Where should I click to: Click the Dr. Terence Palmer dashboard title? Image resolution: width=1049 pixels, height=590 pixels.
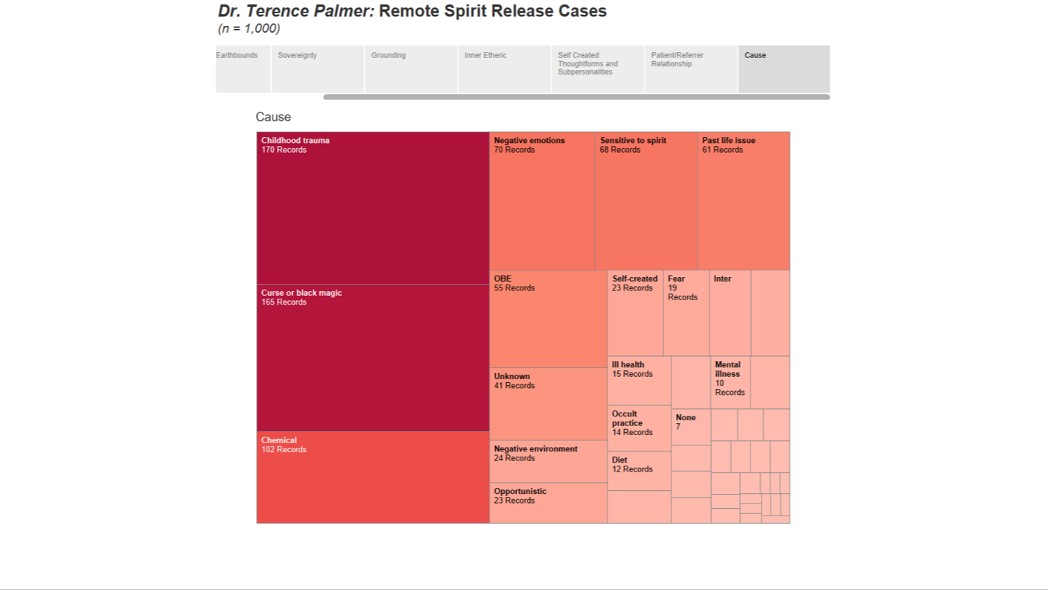tap(412, 11)
